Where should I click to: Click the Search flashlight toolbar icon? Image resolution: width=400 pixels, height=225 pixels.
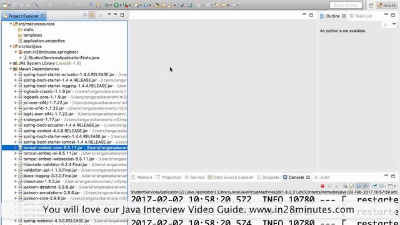[x=169, y=5]
